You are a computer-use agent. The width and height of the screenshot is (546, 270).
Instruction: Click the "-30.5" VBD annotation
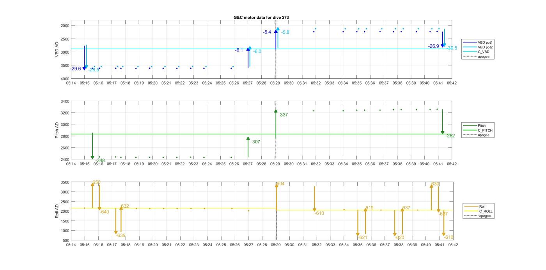pos(452,48)
